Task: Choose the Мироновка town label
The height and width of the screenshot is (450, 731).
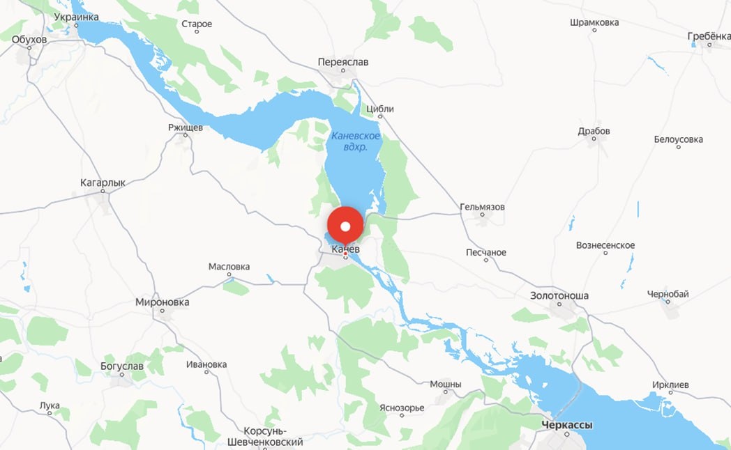Action: coord(163,302)
